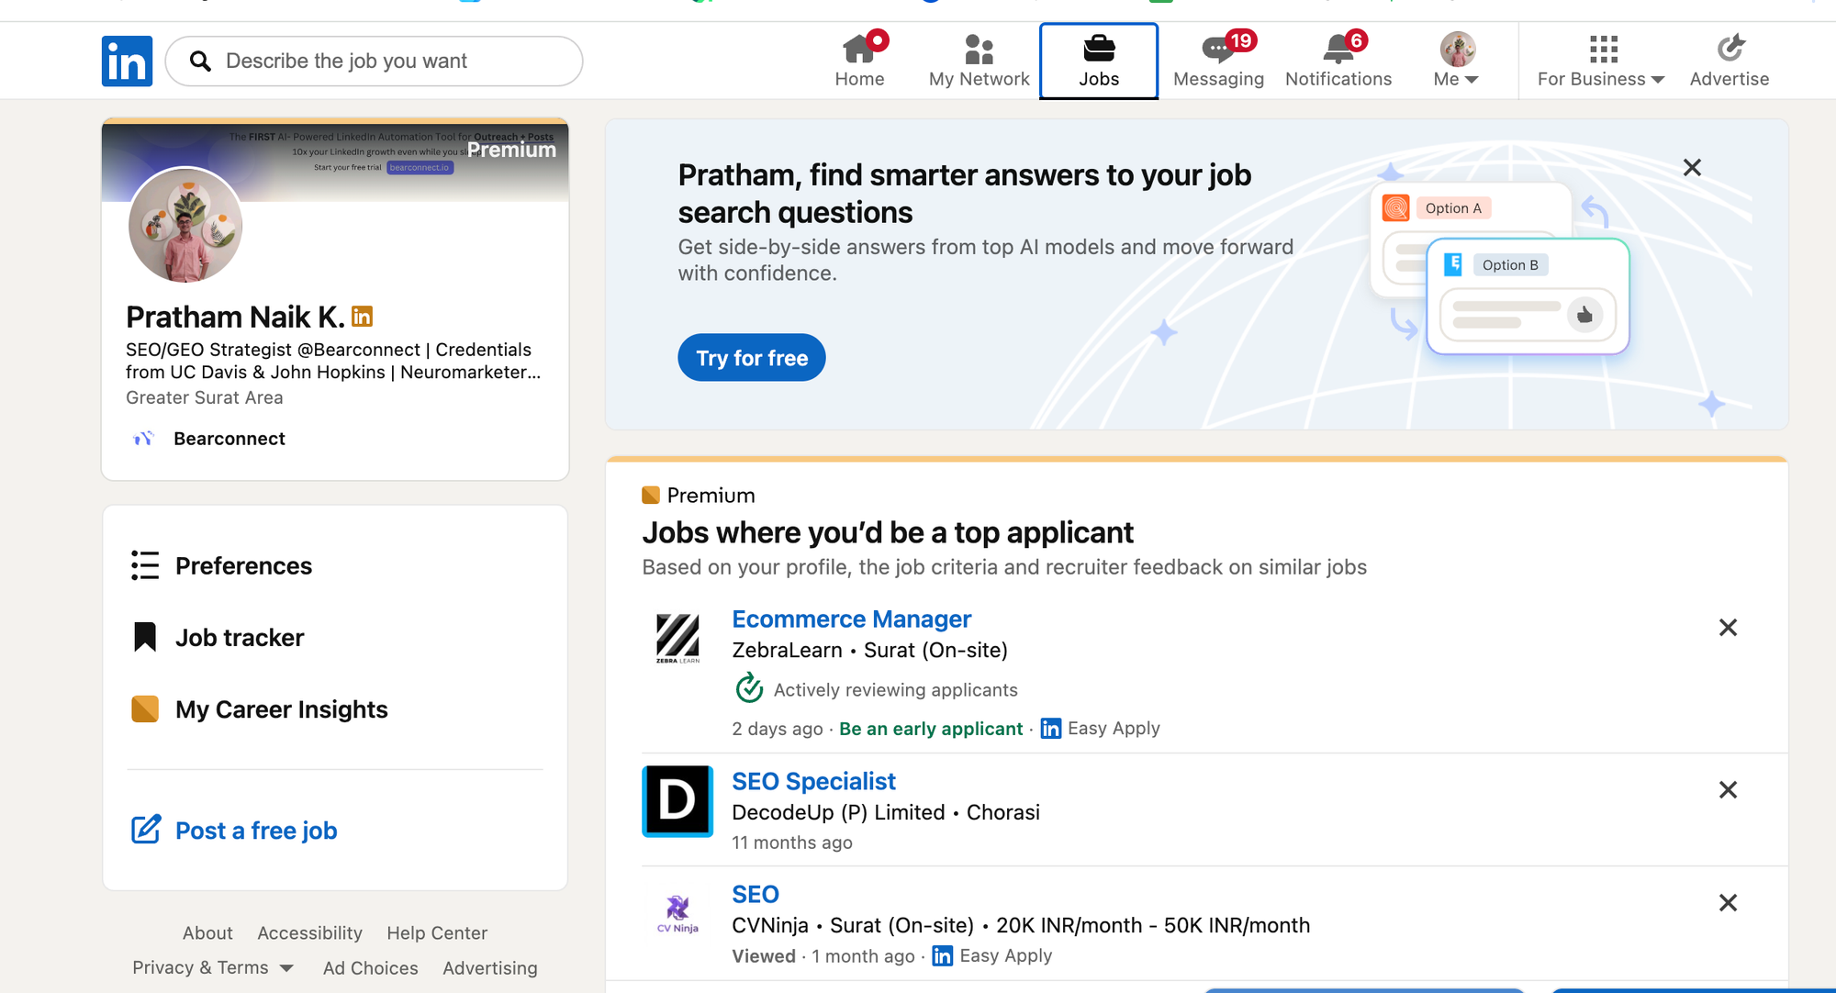
Task: Click the Option B card icon
Action: click(x=1453, y=264)
